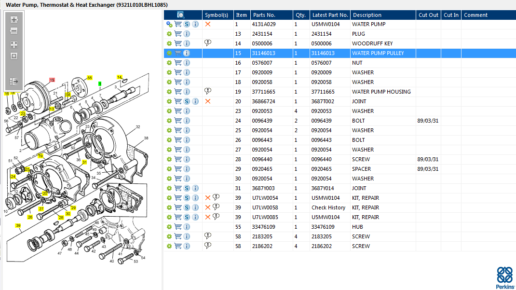Click the gears icon in WATER PUMP row
The height and width of the screenshot is (290, 516).
point(169,24)
